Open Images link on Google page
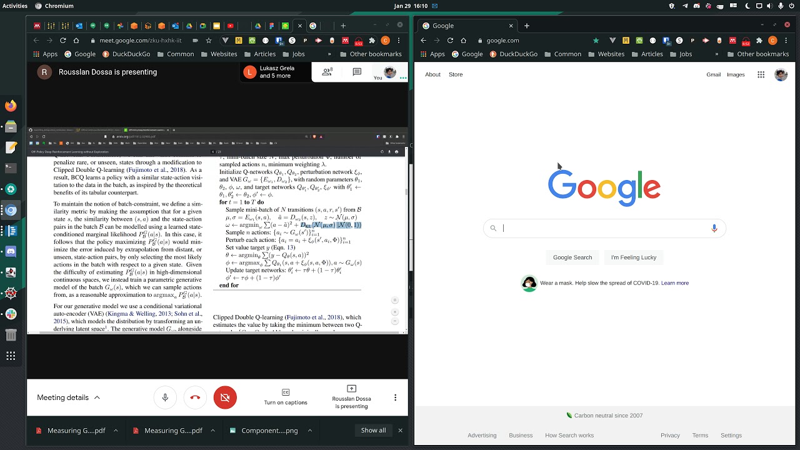The height and width of the screenshot is (450, 800). pyautogui.click(x=736, y=74)
